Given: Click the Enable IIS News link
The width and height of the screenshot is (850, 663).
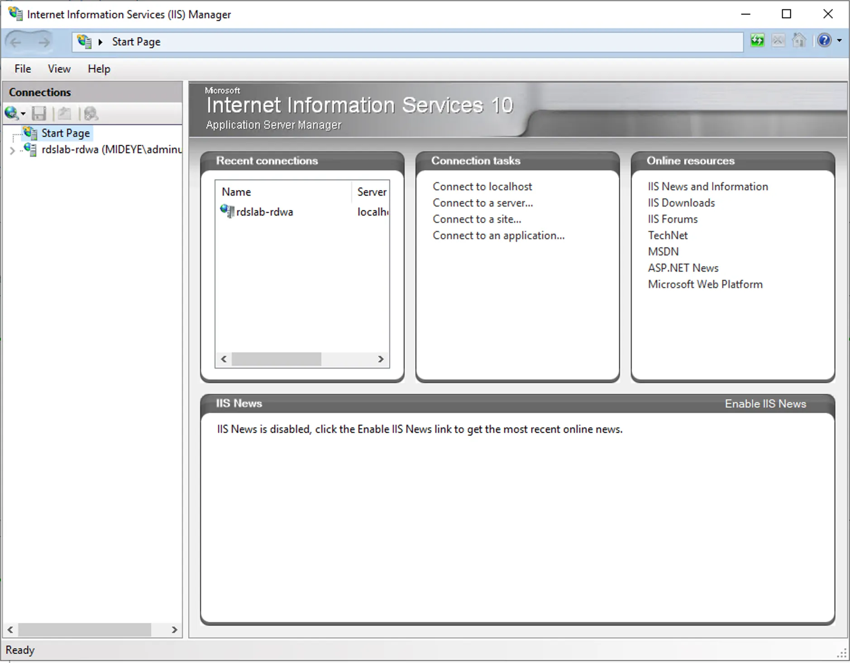Looking at the screenshot, I should (x=765, y=403).
